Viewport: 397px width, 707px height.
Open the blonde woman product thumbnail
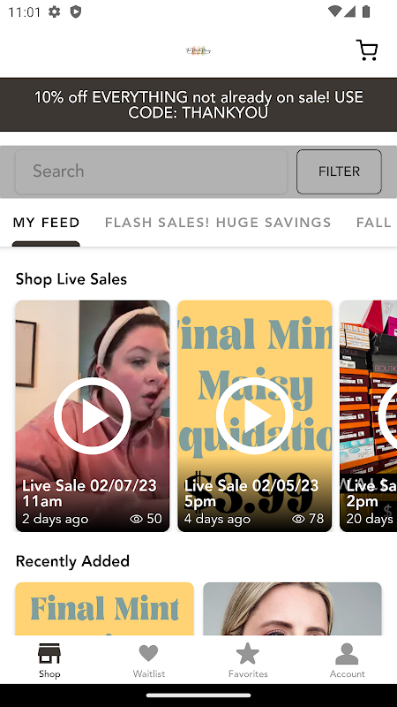click(x=292, y=609)
